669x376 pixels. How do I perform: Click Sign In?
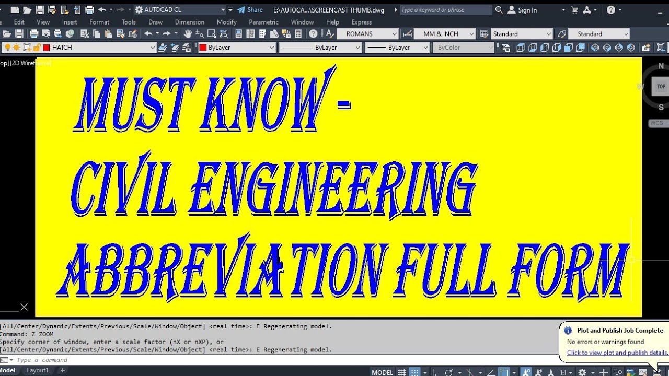point(522,10)
